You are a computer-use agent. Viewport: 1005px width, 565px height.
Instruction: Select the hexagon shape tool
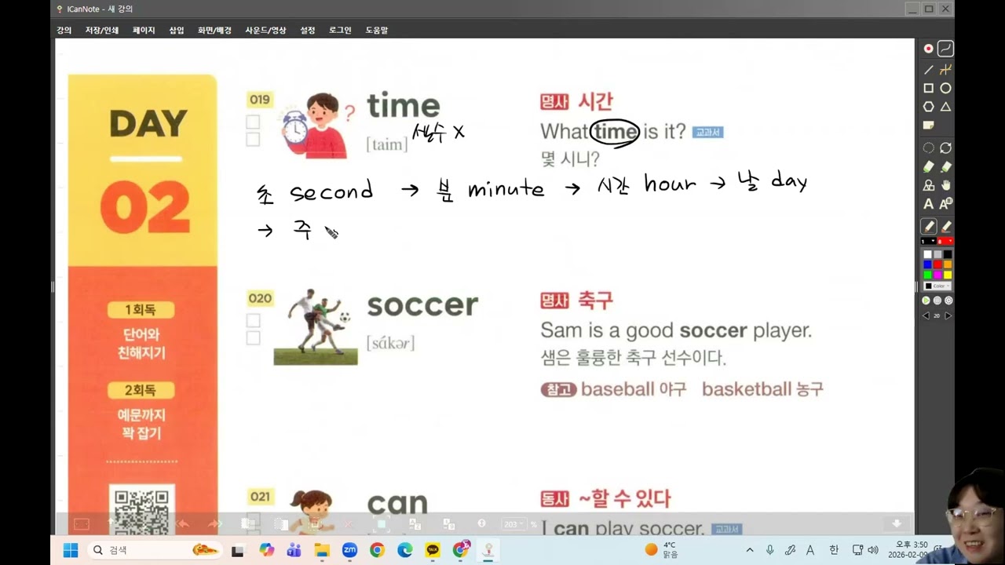(928, 107)
